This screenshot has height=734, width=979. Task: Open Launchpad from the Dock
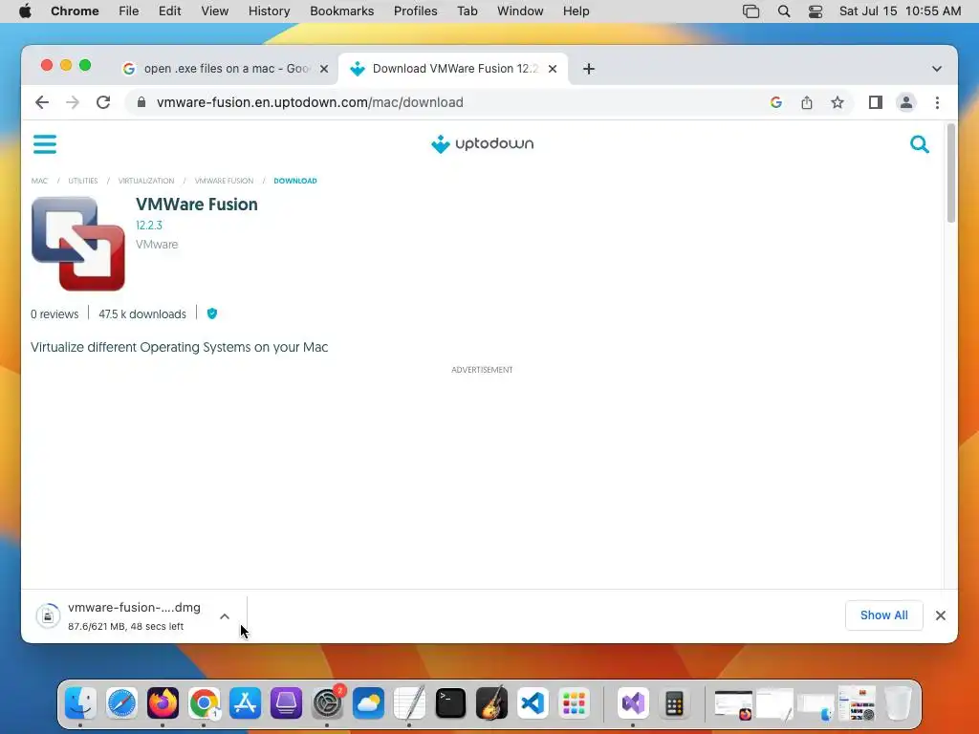[574, 703]
